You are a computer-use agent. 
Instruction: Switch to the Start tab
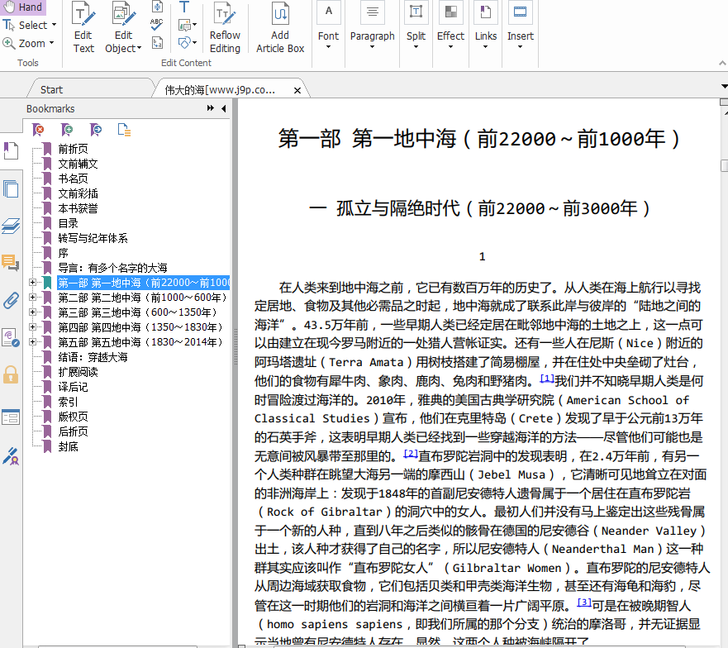51,89
